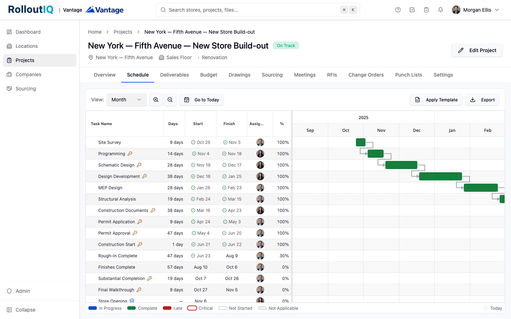Open Sourcing in the sidebar

point(39,89)
